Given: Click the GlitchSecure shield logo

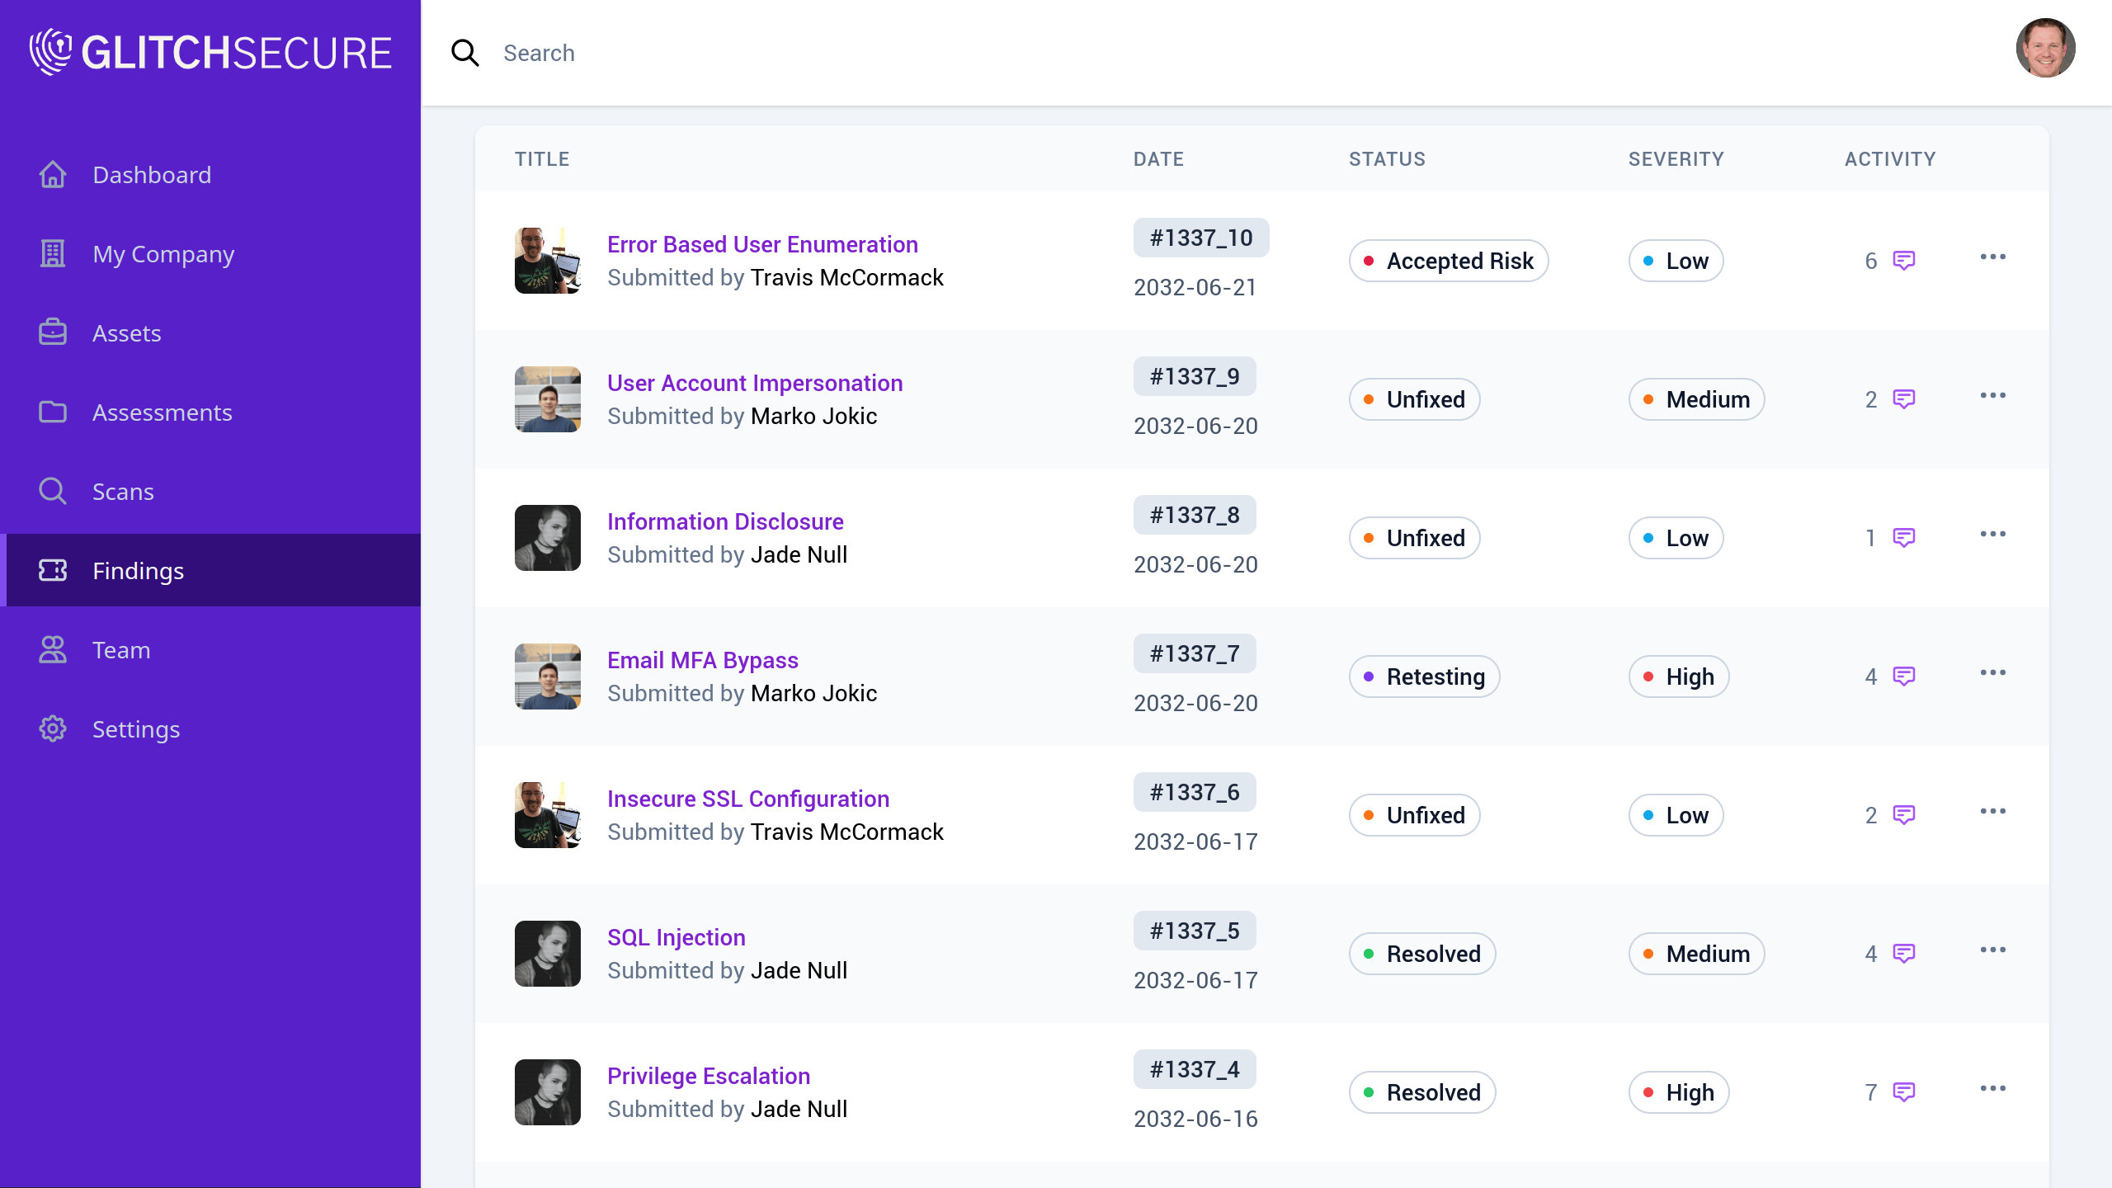Looking at the screenshot, I should coord(51,52).
